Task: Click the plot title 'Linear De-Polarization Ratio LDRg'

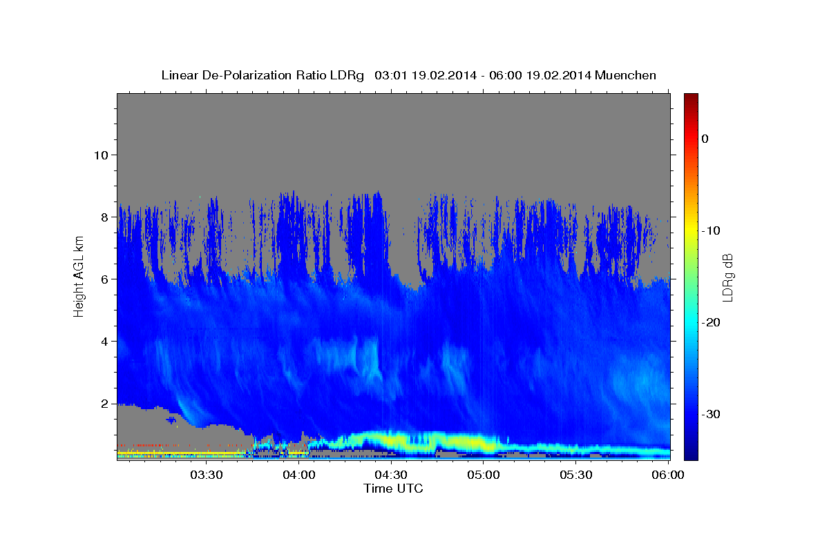Action: pyautogui.click(x=262, y=75)
